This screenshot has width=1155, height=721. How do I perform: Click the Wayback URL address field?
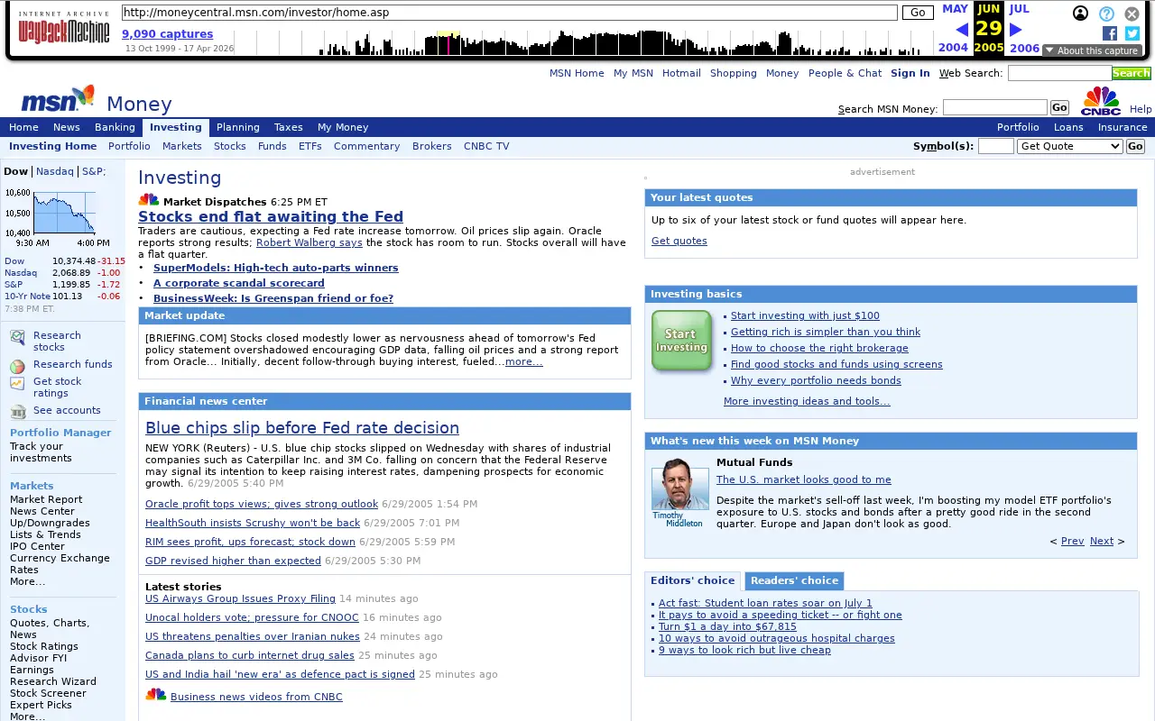[x=509, y=13]
